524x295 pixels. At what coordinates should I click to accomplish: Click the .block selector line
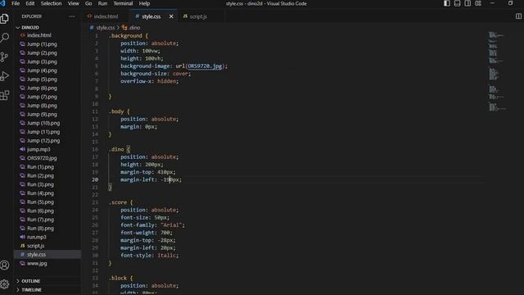click(120, 278)
